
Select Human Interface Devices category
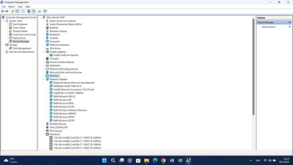(x=62, y=62)
